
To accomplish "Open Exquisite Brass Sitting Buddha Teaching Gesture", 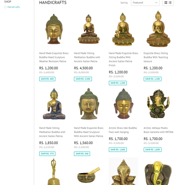I will 156,57.
